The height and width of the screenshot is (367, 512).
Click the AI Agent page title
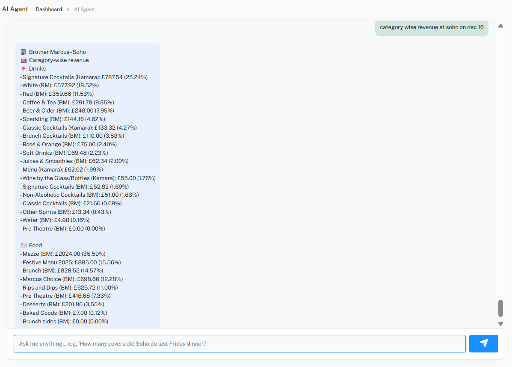pyautogui.click(x=15, y=9)
